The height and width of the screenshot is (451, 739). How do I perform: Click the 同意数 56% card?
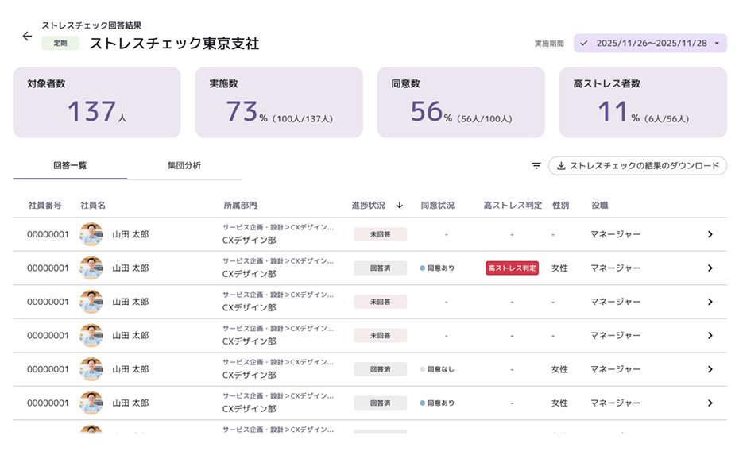461,102
